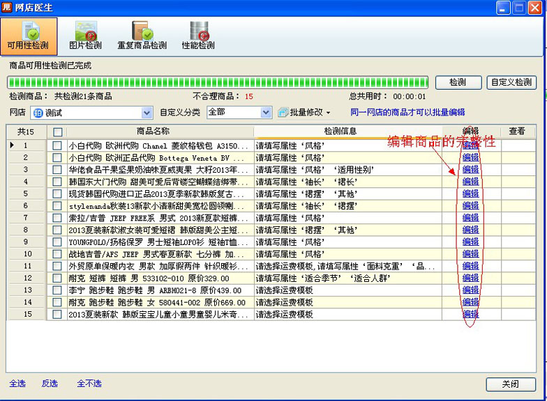Click 全不选 deselect all link
This screenshot has width=547, height=401.
pyautogui.click(x=89, y=384)
